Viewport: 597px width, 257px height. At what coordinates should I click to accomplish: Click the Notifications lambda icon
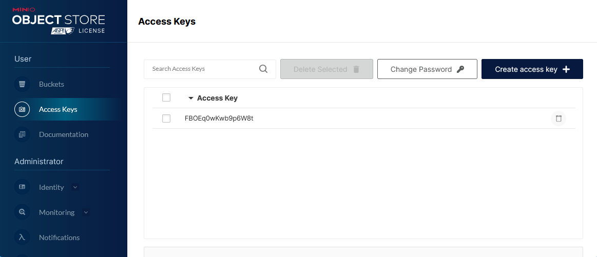coord(22,237)
